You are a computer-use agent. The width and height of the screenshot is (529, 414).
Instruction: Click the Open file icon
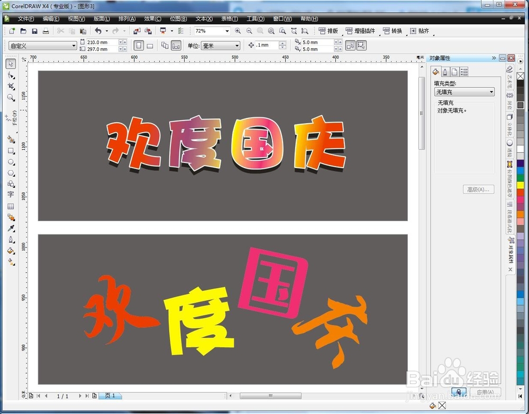tap(23, 31)
